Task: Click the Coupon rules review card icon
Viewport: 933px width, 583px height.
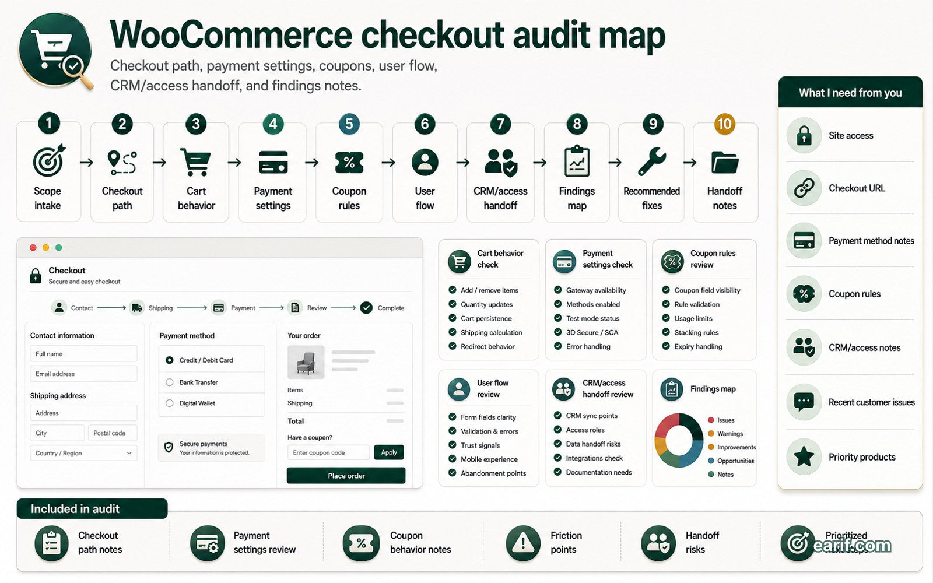Action: coord(672,262)
